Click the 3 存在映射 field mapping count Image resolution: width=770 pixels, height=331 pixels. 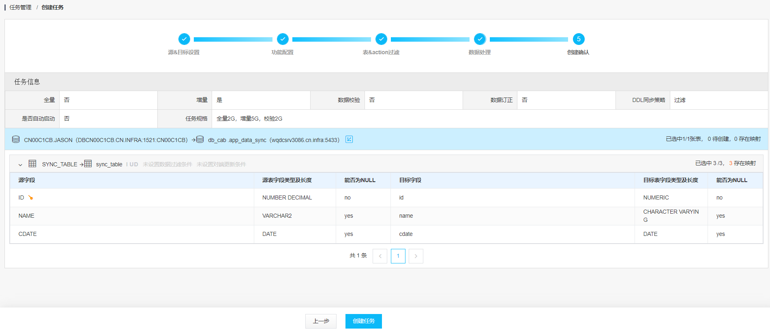(742, 163)
